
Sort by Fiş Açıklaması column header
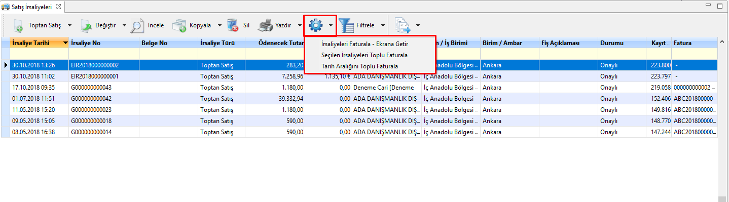(568, 44)
